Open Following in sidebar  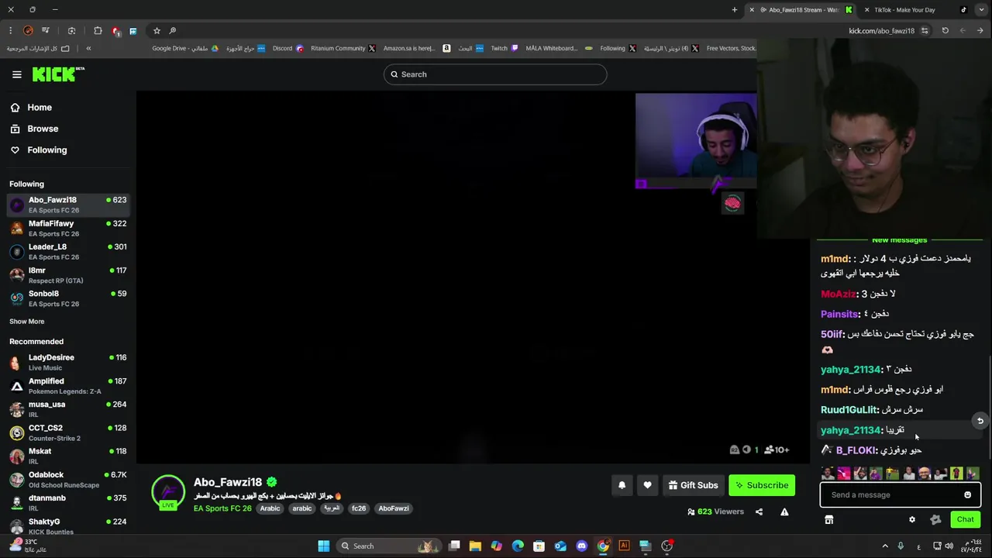pyautogui.click(x=39, y=150)
